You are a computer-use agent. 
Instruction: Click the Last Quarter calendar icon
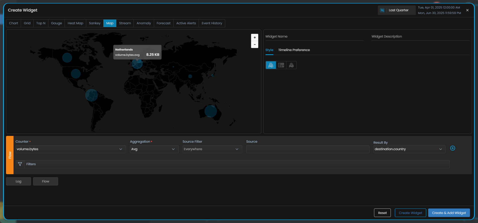(382, 10)
